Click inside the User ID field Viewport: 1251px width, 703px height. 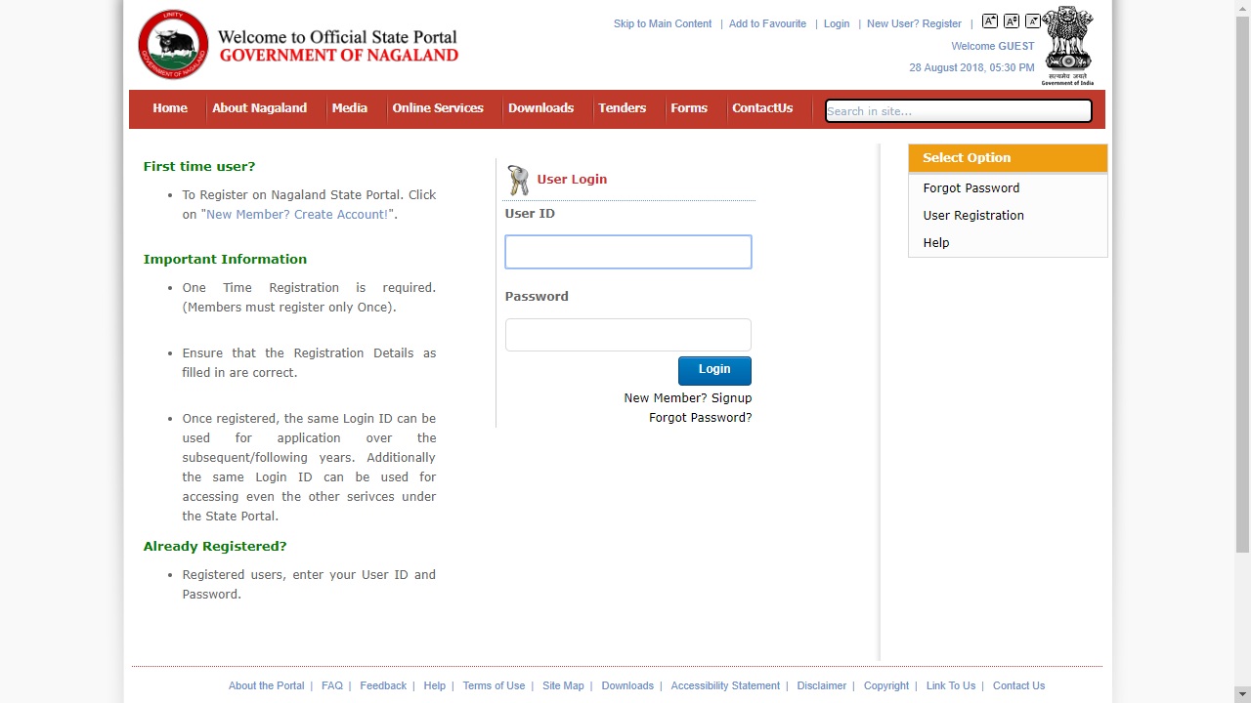coord(627,251)
